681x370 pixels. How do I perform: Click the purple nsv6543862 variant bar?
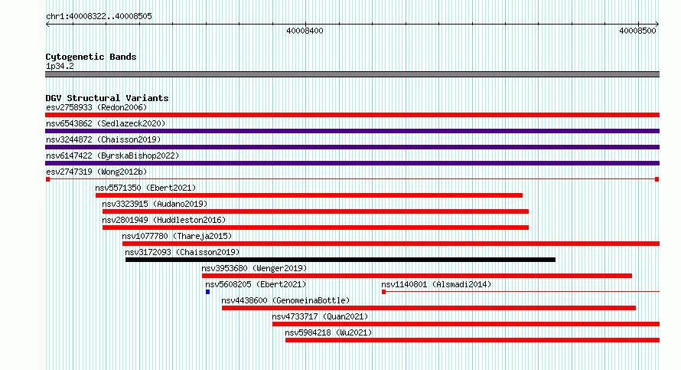[352, 131]
